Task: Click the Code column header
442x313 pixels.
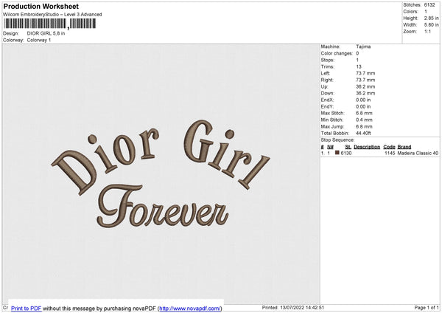Action: click(x=389, y=147)
